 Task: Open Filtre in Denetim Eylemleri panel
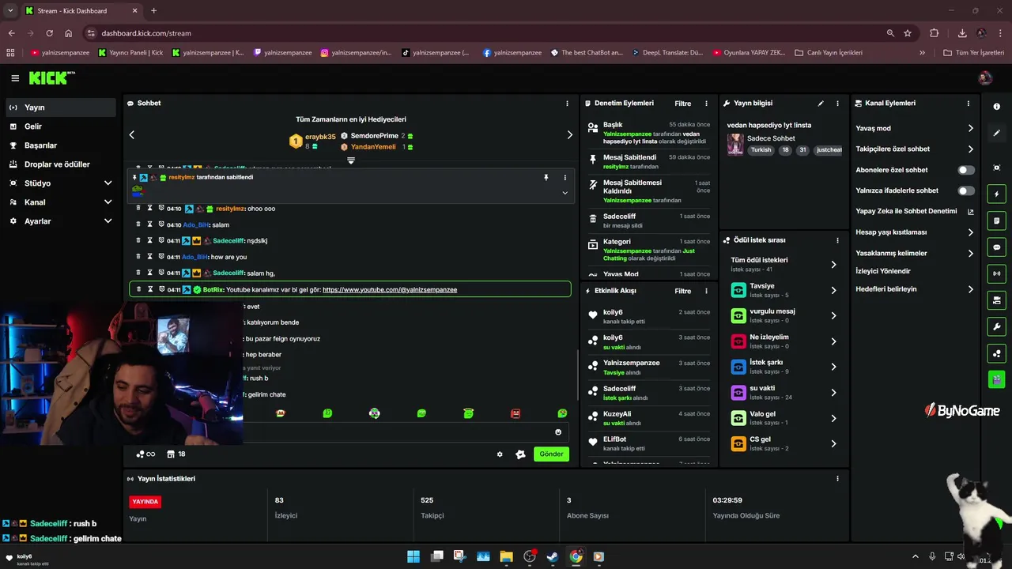pyautogui.click(x=682, y=104)
